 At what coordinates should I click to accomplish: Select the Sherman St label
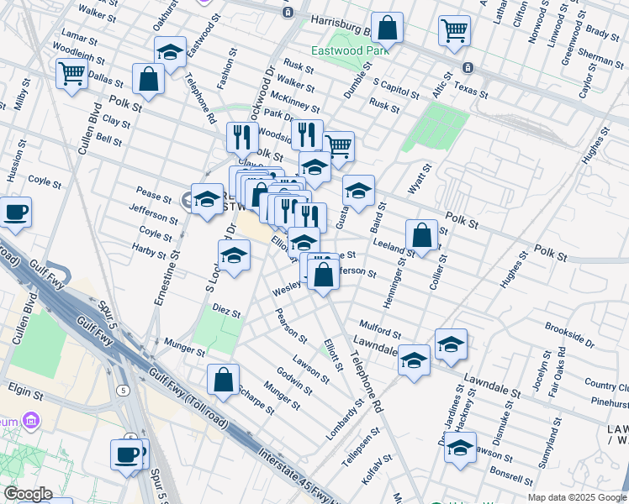(601, 59)
